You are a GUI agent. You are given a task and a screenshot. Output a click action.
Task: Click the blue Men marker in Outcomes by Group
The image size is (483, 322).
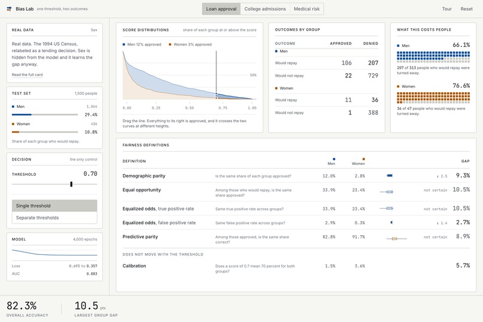[x=276, y=51]
